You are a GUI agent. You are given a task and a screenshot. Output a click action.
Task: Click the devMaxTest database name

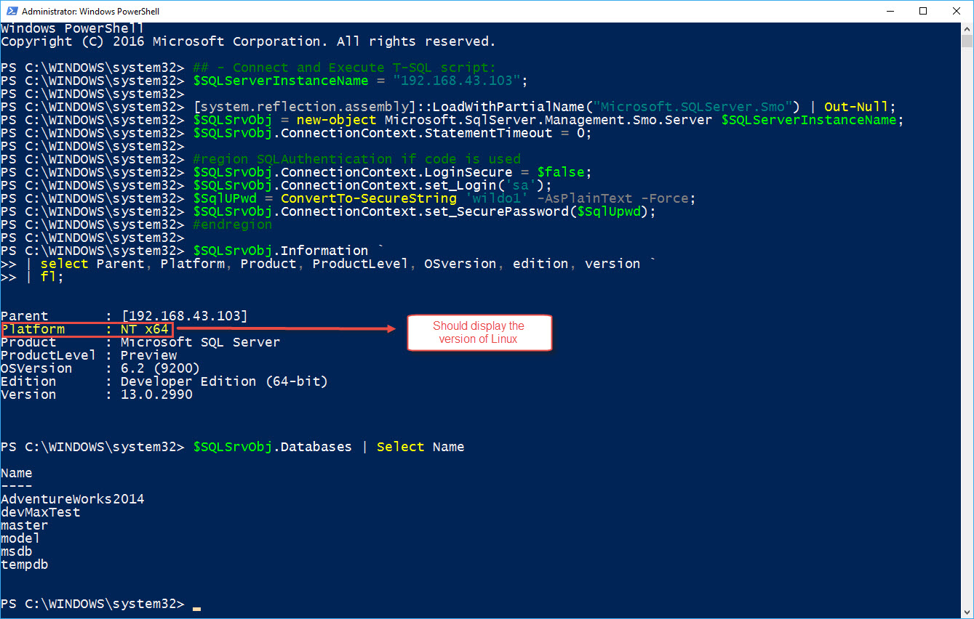[x=41, y=512]
